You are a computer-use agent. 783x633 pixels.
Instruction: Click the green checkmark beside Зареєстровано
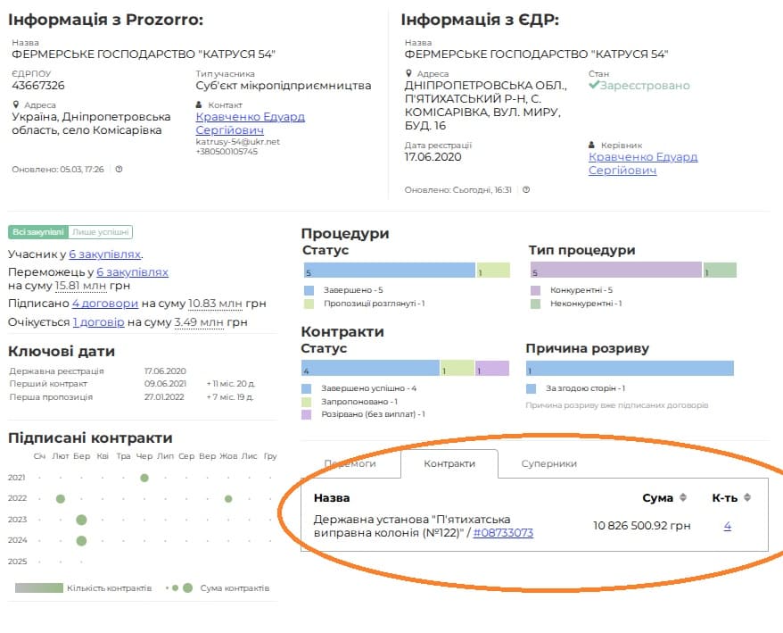click(594, 86)
